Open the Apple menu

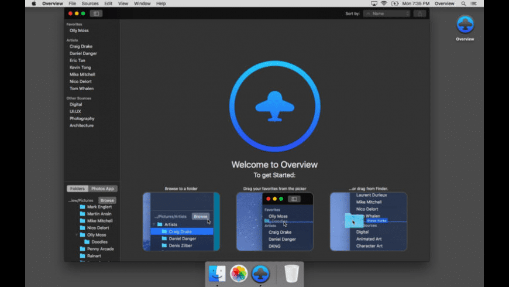(34, 4)
